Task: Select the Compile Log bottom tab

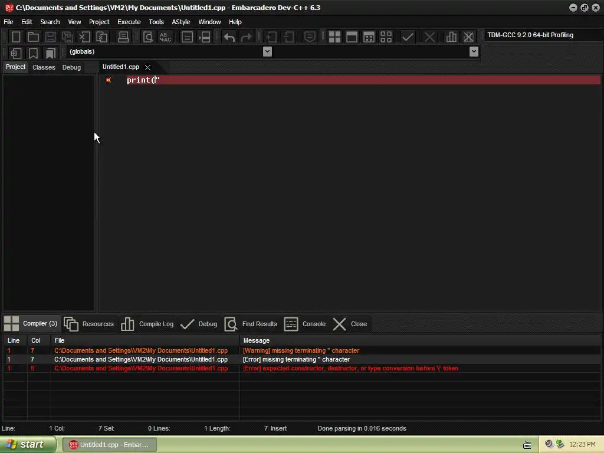Action: [x=147, y=324]
